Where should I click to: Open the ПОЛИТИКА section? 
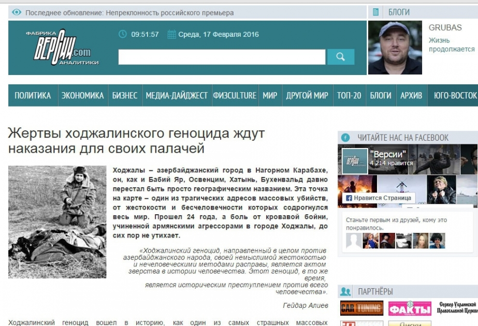(x=33, y=95)
